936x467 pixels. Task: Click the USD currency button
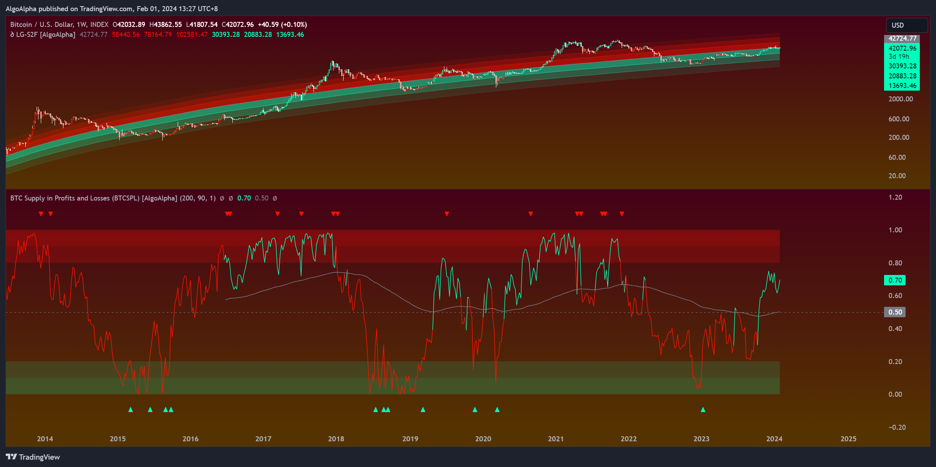pos(907,25)
